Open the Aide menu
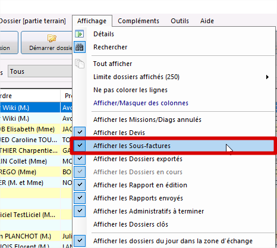Image resolution: width=277 pixels, height=248 pixels. coord(207,21)
